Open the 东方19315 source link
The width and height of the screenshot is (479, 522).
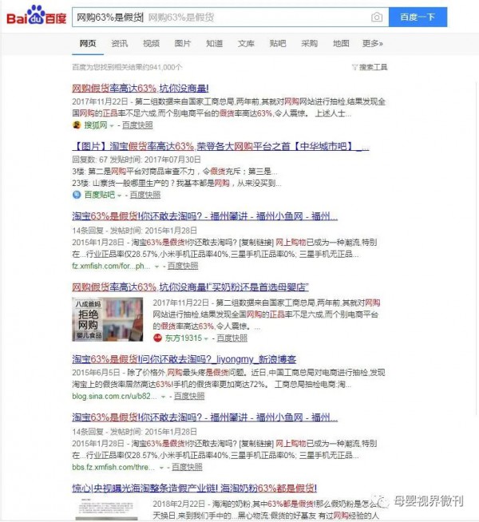point(184,338)
